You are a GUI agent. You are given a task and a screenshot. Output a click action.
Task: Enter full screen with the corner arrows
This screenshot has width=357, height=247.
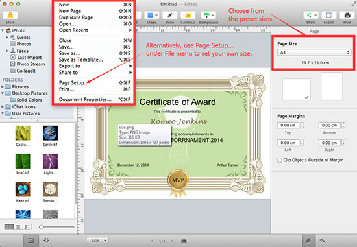pyautogui.click(x=353, y=4)
